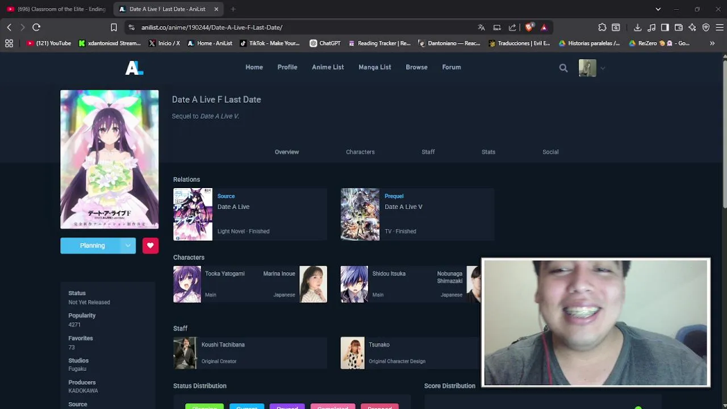Open the Brave Rewards triangle icon

[x=544, y=27]
